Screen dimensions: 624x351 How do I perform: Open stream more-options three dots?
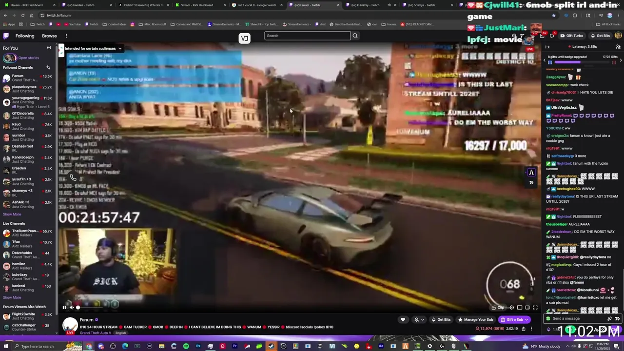(x=531, y=329)
